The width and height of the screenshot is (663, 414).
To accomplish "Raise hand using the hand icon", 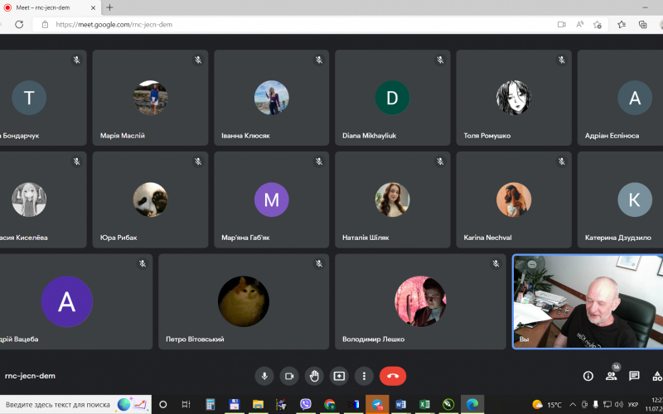I will pos(314,376).
